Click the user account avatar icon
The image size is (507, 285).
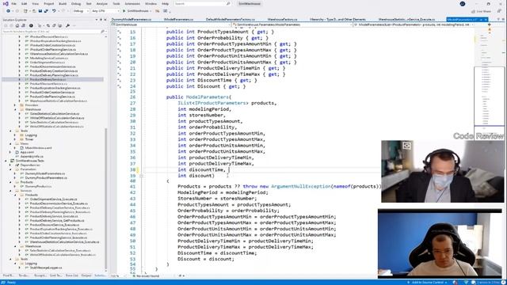coord(463,4)
